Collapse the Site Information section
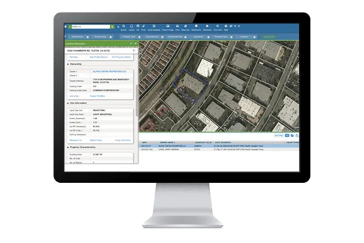The image size is (364, 243). click(x=68, y=103)
